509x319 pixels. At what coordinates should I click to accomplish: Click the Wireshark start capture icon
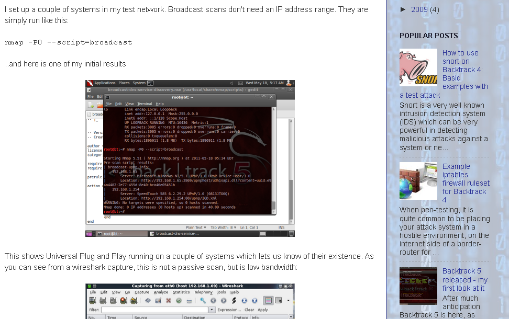pyautogui.click(x=113, y=301)
